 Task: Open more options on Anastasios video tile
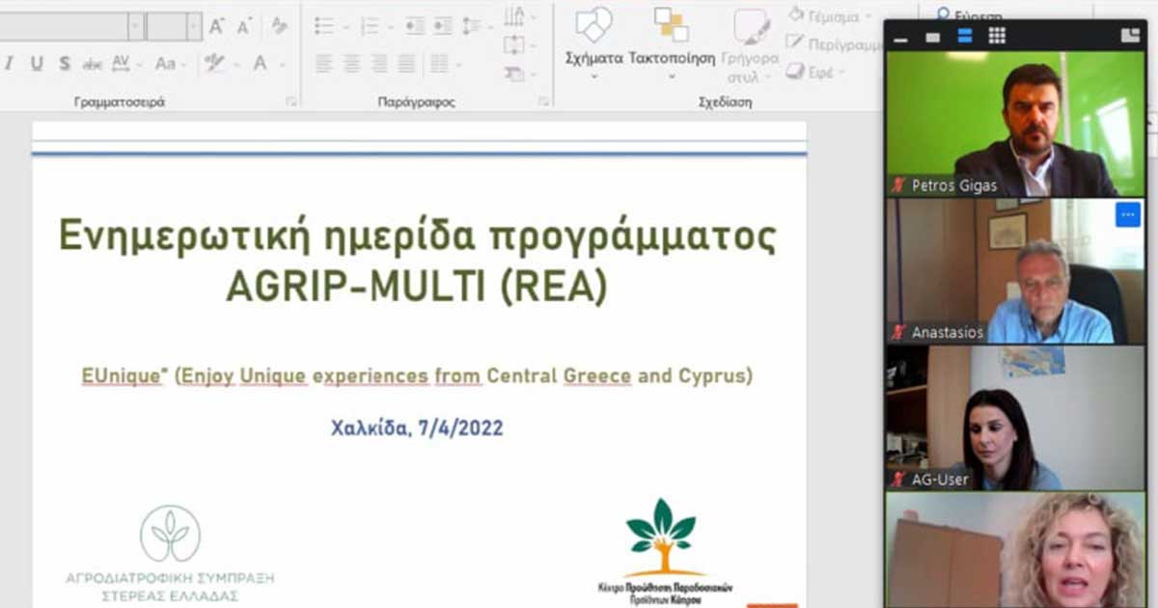click(x=1128, y=214)
